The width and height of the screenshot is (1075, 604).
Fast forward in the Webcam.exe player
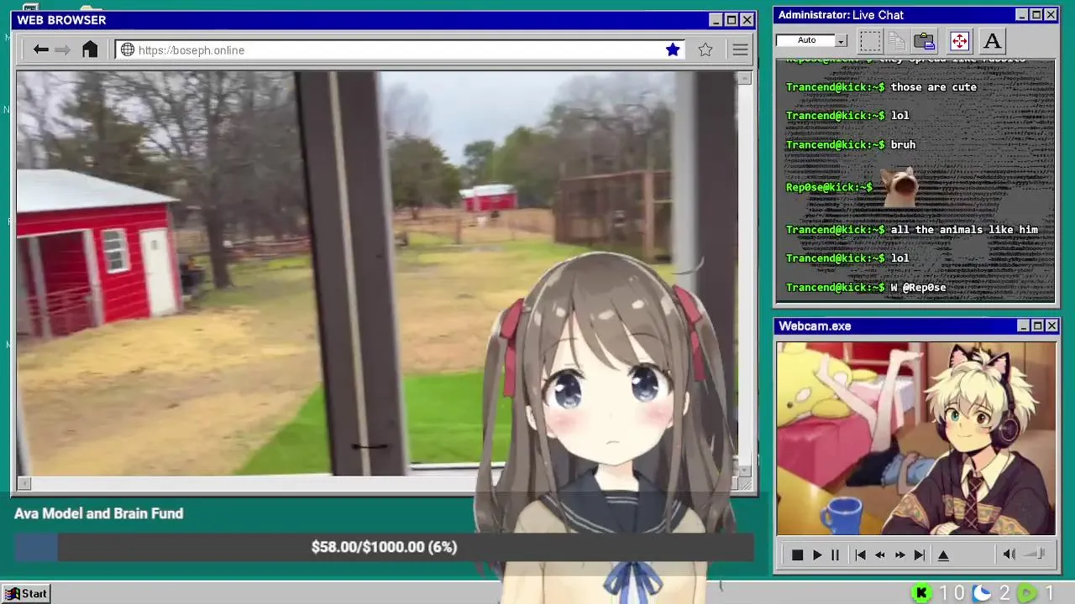click(x=899, y=555)
